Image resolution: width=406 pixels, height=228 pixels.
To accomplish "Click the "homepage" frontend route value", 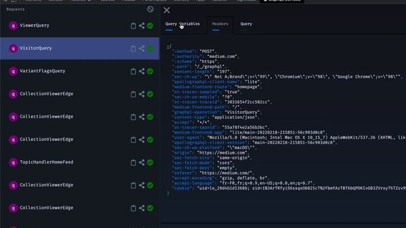I will (x=247, y=87).
